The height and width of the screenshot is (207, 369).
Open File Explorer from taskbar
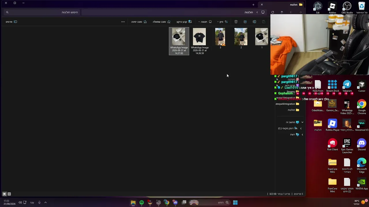133,203
